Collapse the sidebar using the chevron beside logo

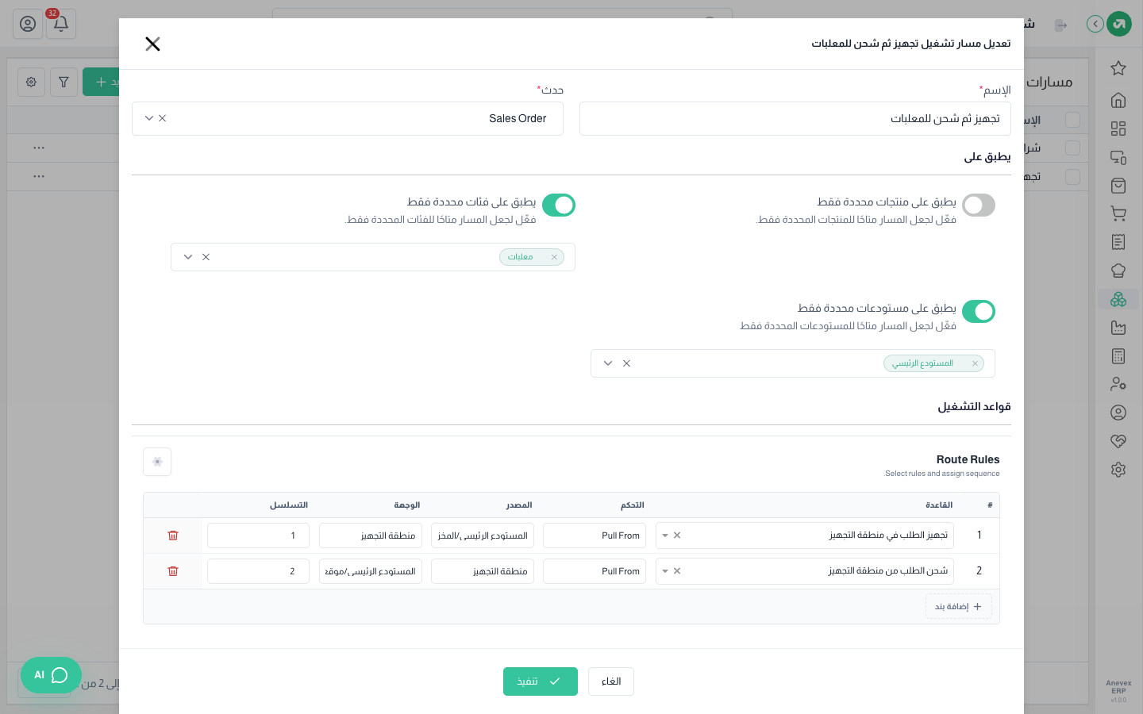tap(1095, 24)
